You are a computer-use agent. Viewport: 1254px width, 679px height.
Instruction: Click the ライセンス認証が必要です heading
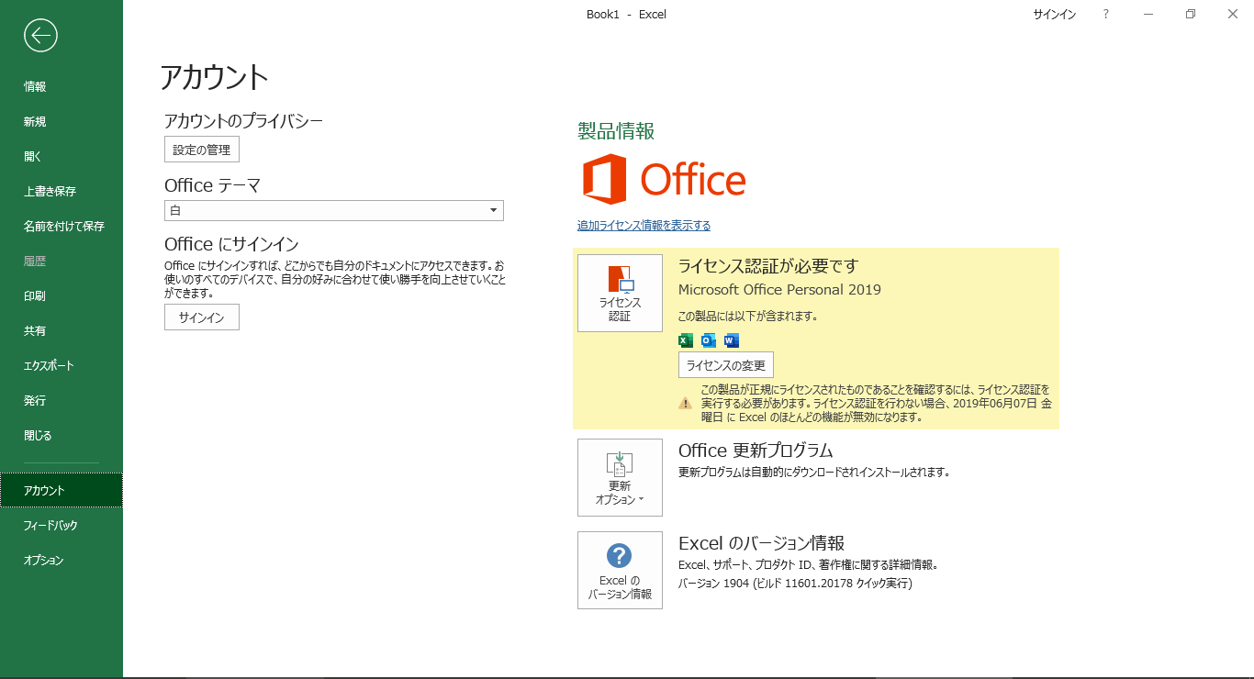click(768, 266)
